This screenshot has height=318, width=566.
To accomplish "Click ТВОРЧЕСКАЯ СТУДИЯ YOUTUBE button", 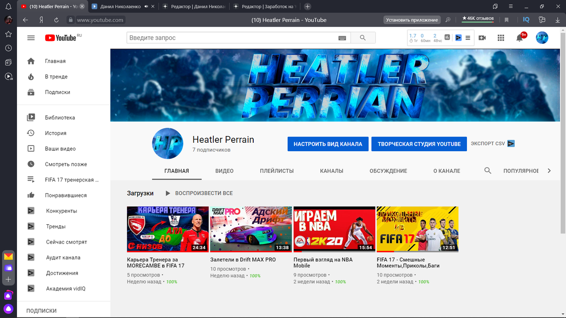I will (419, 144).
